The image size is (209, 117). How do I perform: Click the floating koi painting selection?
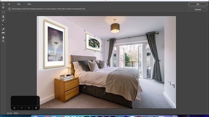coord(93,42)
